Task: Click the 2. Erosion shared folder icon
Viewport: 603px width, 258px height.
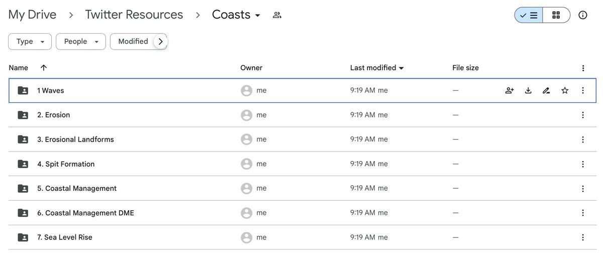Action: pyautogui.click(x=23, y=115)
